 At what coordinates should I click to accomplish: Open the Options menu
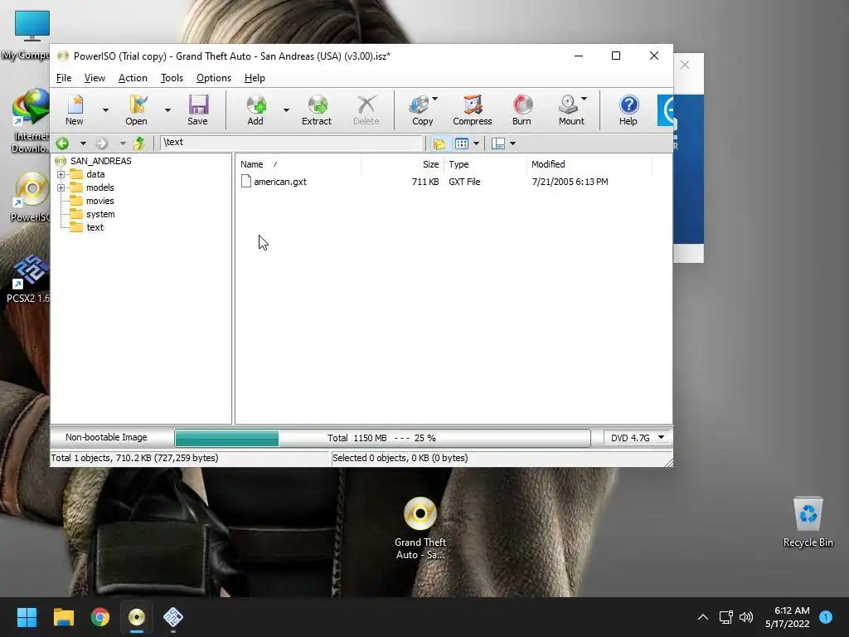[214, 78]
